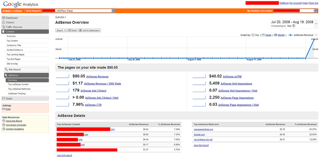
Task: Click the Traffic Sources icon
Action: click(x=3, y=27)
